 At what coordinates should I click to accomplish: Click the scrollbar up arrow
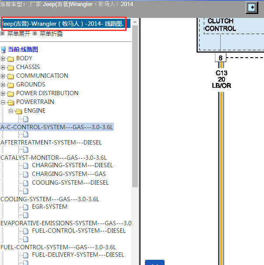(x=135, y=22)
